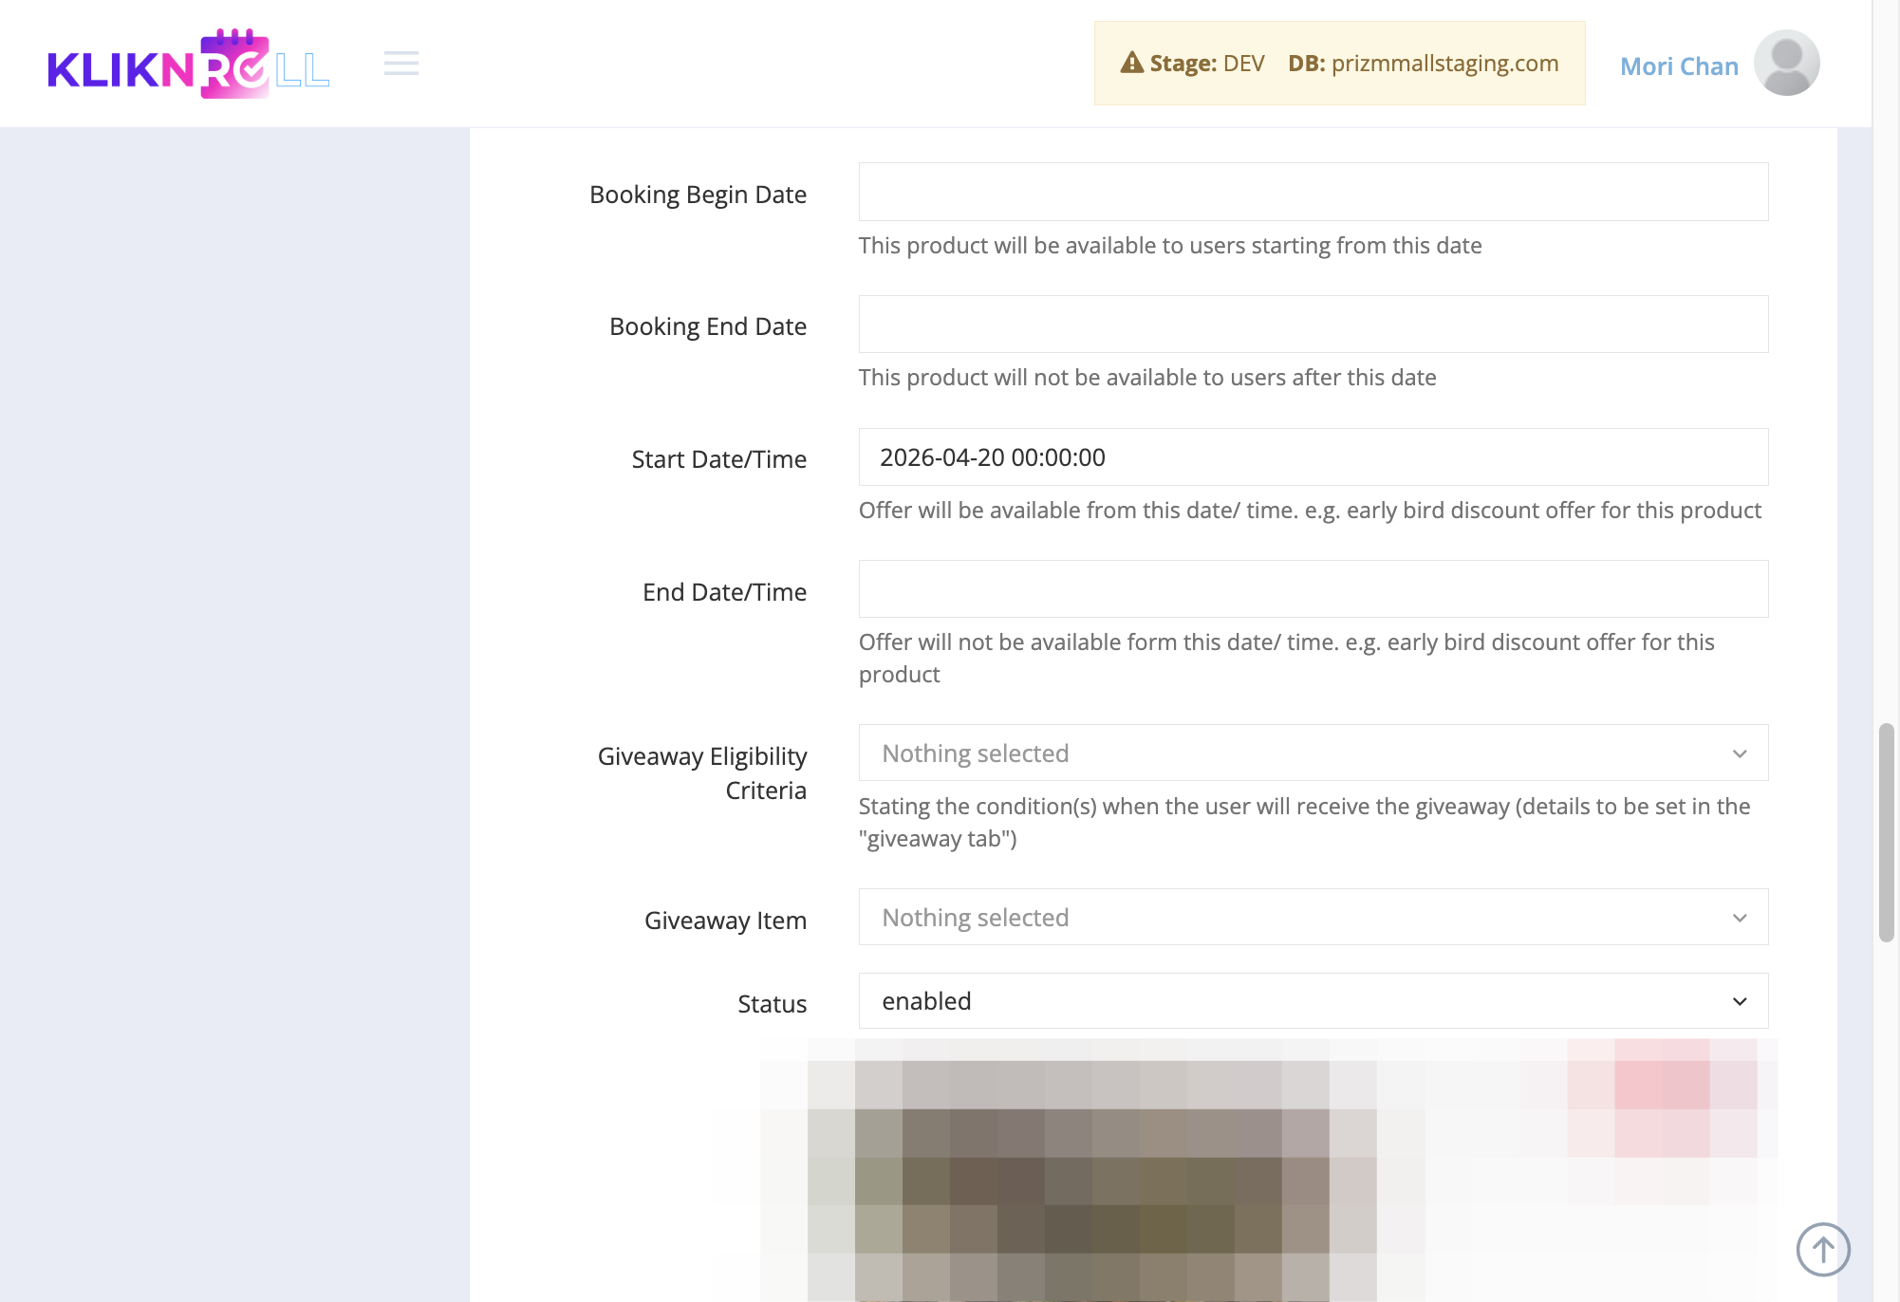Click the Stage: DEV text
Viewport: 1900px width, 1302px height.
coord(1207,64)
